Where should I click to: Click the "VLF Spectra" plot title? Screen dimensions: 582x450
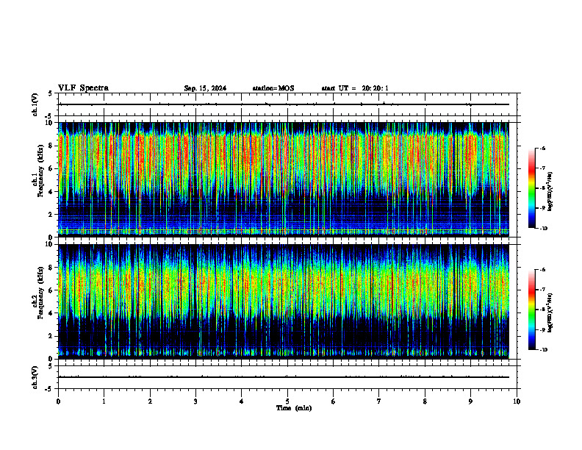[83, 88]
